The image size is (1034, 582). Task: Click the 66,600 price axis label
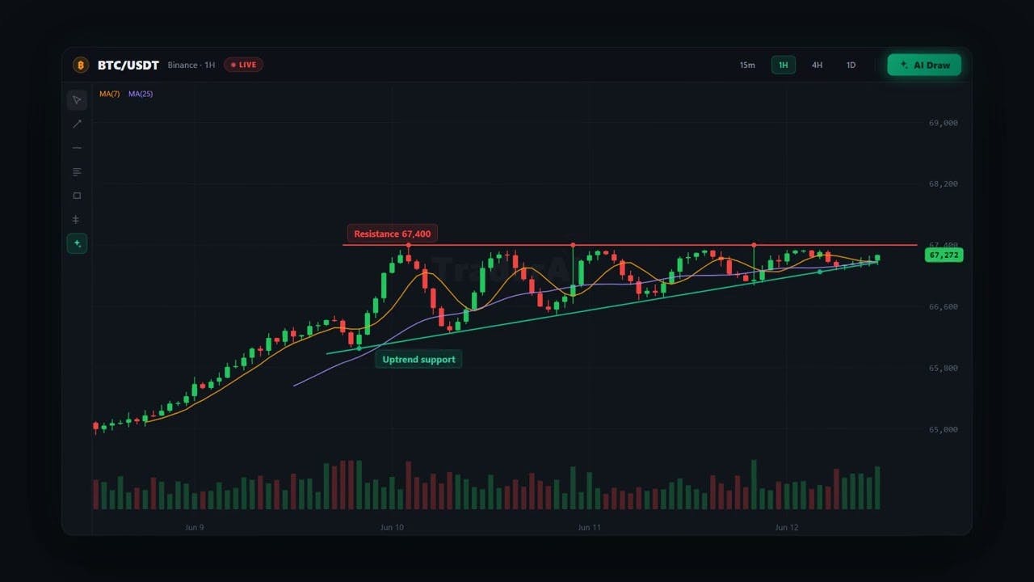click(x=944, y=306)
